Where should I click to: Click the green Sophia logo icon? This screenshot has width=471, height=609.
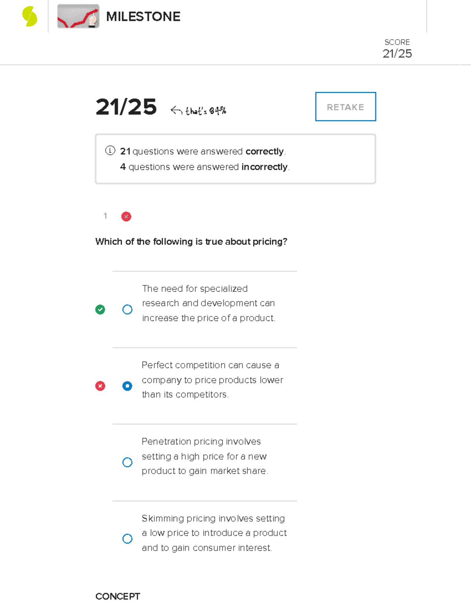coord(30,16)
